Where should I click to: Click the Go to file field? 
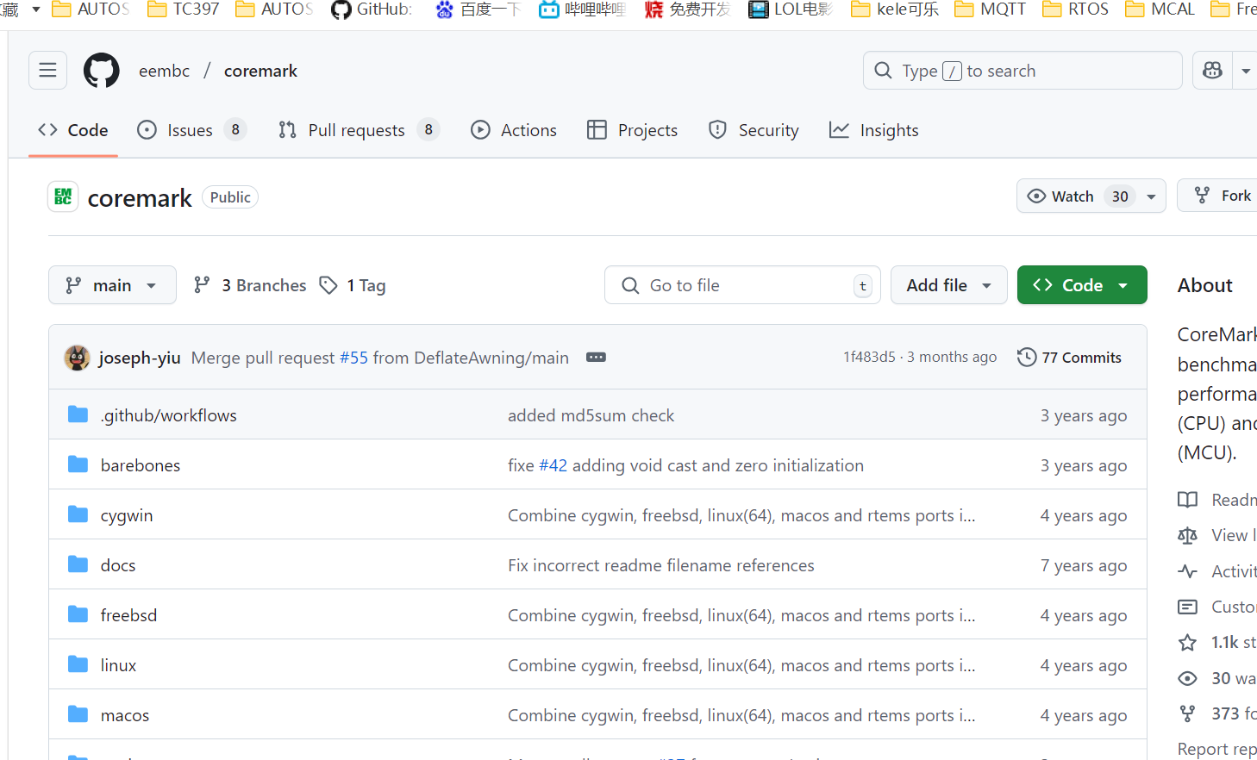741,285
